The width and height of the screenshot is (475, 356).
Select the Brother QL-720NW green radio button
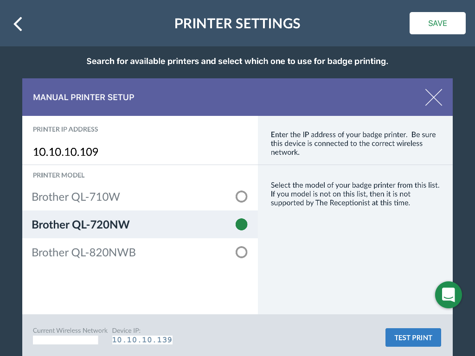pyautogui.click(x=241, y=224)
